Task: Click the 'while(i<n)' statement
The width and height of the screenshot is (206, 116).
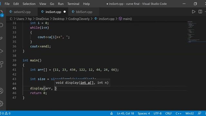Action: click(x=39, y=28)
